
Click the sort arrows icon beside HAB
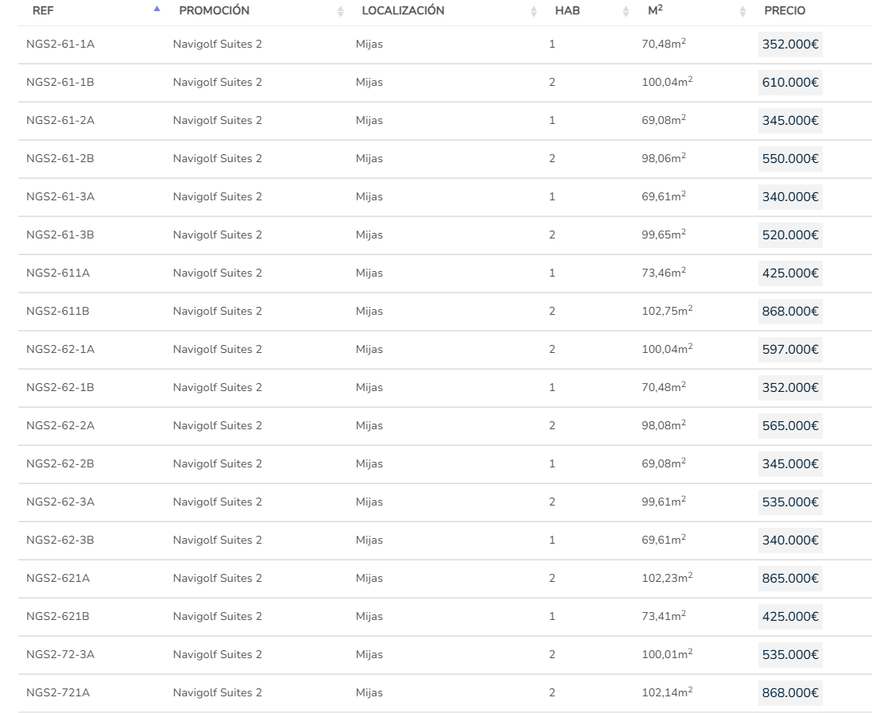(626, 11)
